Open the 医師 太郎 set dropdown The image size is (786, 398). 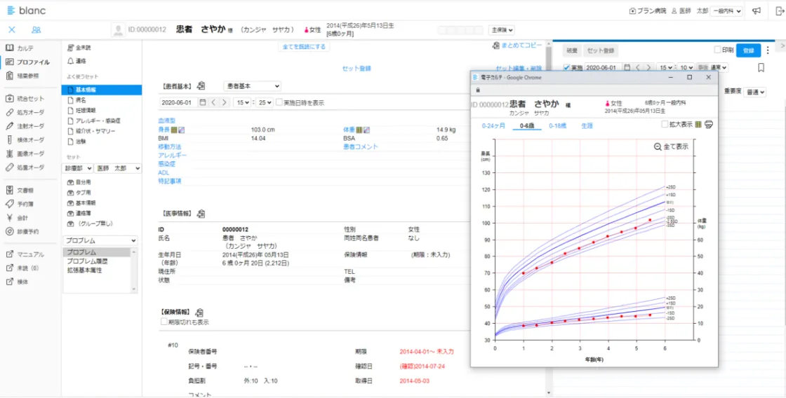pyautogui.click(x=118, y=168)
